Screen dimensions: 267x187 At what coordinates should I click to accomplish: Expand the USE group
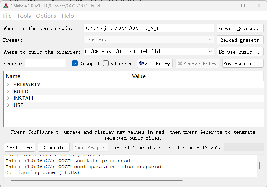[8, 105]
